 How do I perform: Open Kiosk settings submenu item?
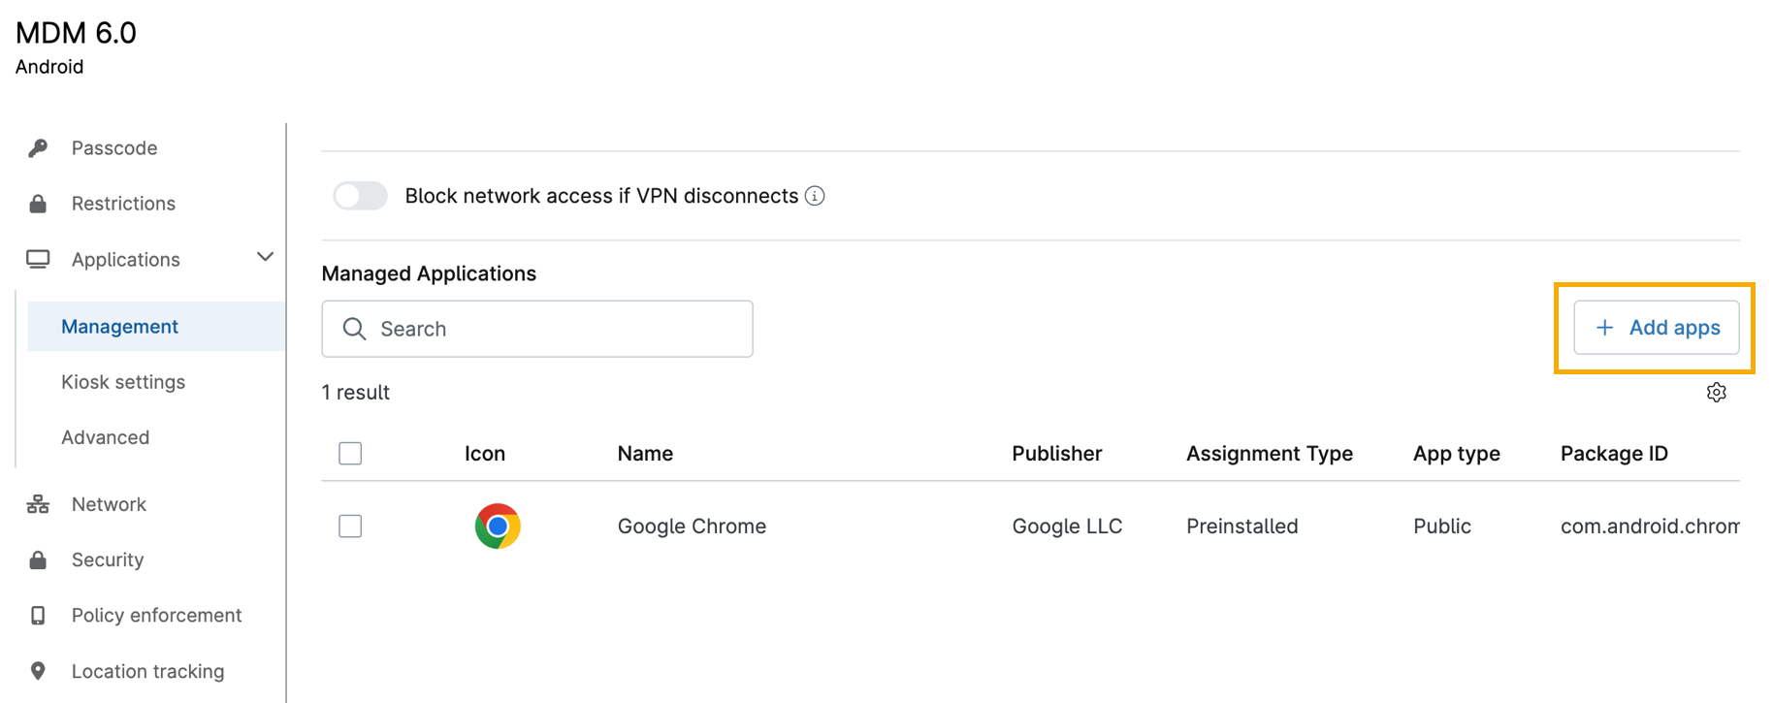pyautogui.click(x=123, y=382)
